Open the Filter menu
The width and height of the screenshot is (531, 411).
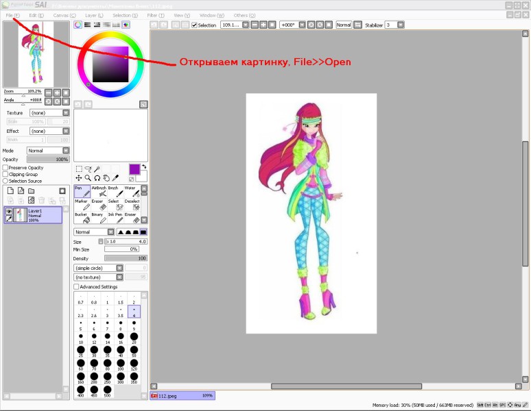(156, 16)
